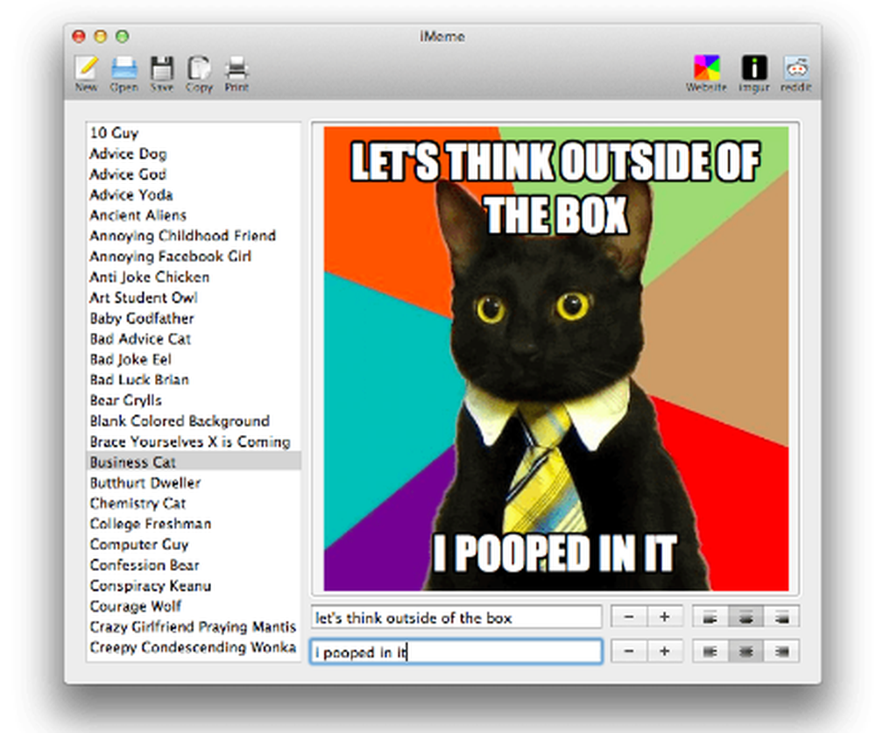Align top text center
The image size is (876, 733).
745,617
